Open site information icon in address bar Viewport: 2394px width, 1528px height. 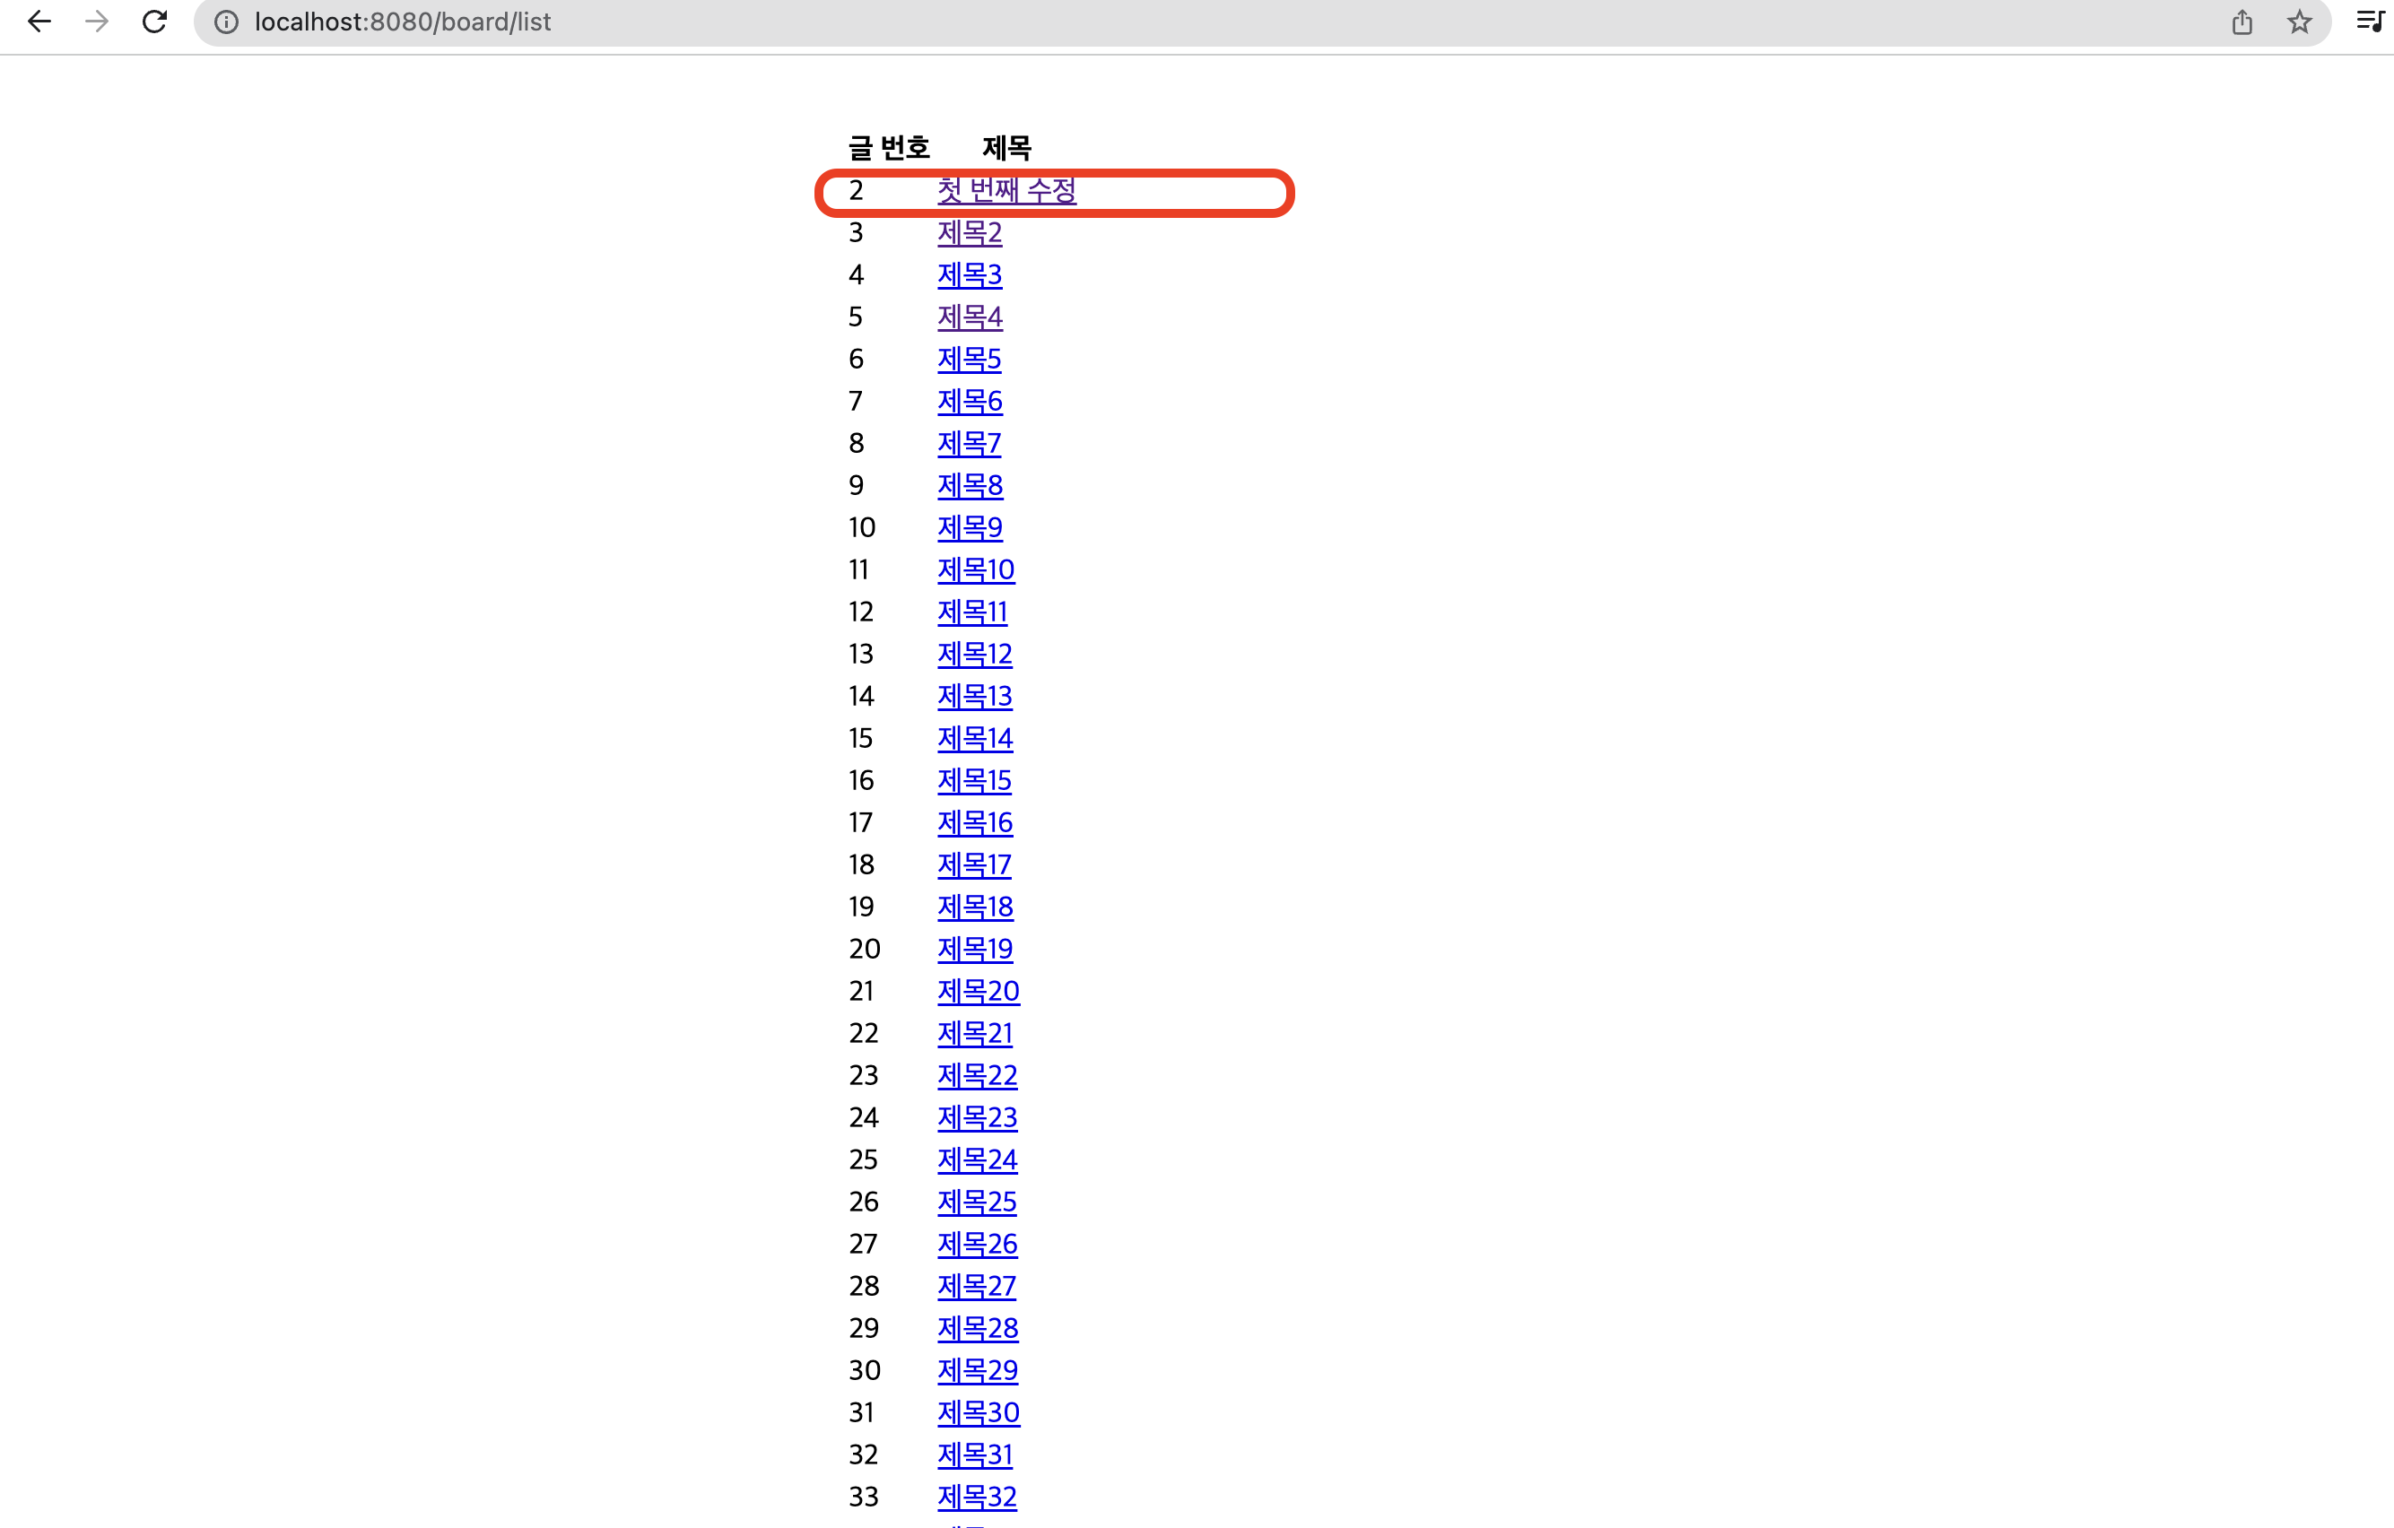227,22
